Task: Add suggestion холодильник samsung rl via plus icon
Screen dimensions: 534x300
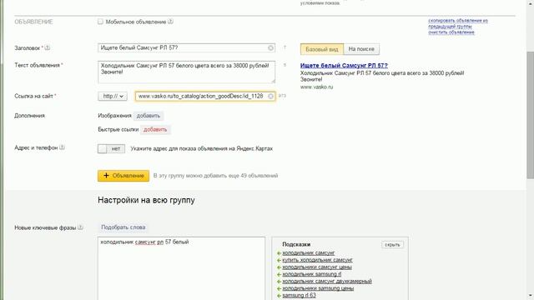Action: 279,274
